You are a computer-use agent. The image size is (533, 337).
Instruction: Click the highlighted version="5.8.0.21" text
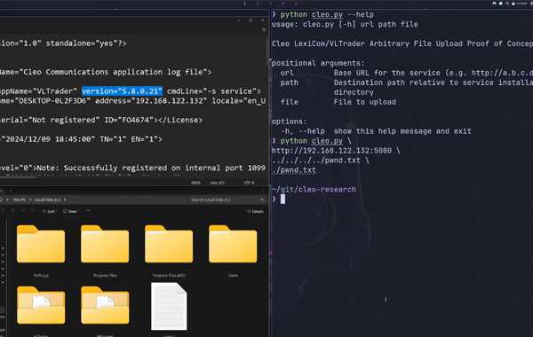point(122,91)
